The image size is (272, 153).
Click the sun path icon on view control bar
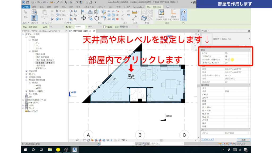(x=92, y=140)
